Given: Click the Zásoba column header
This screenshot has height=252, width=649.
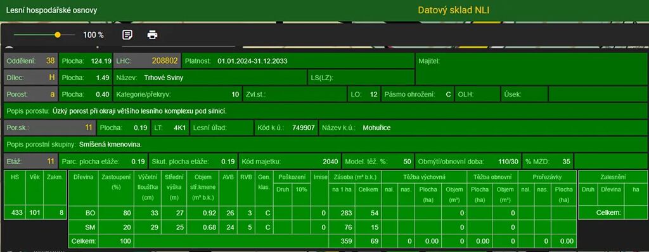Looking at the screenshot, I should point(355,177).
